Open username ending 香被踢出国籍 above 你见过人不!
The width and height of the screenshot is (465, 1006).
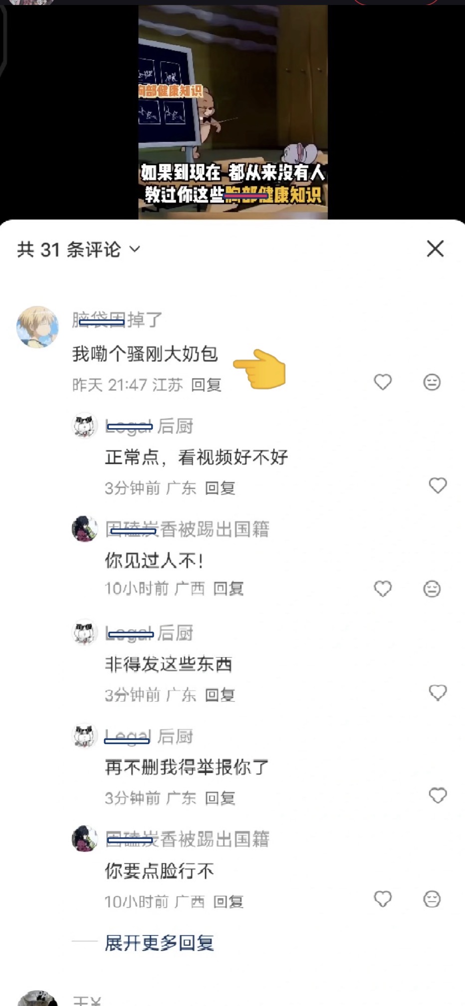point(187,529)
